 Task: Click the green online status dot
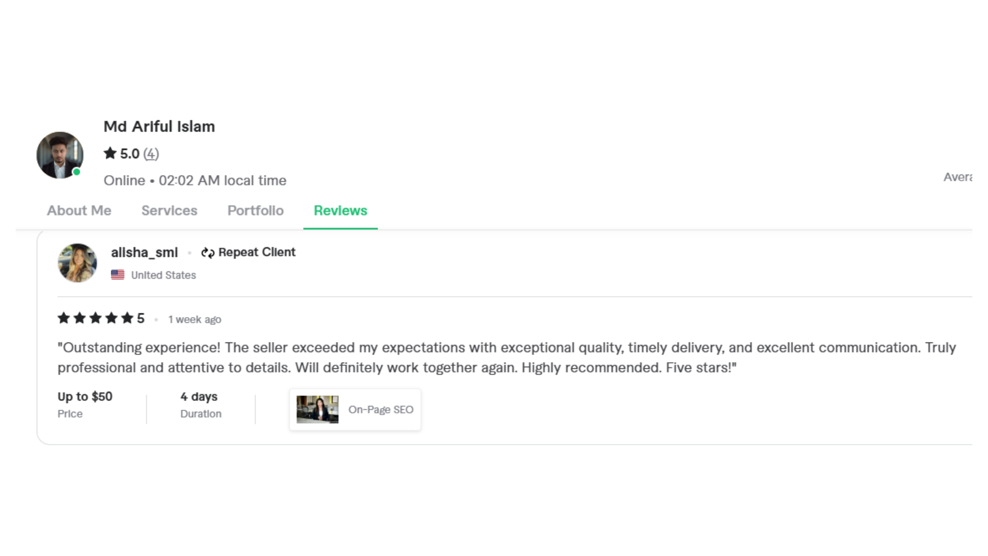coord(77,172)
